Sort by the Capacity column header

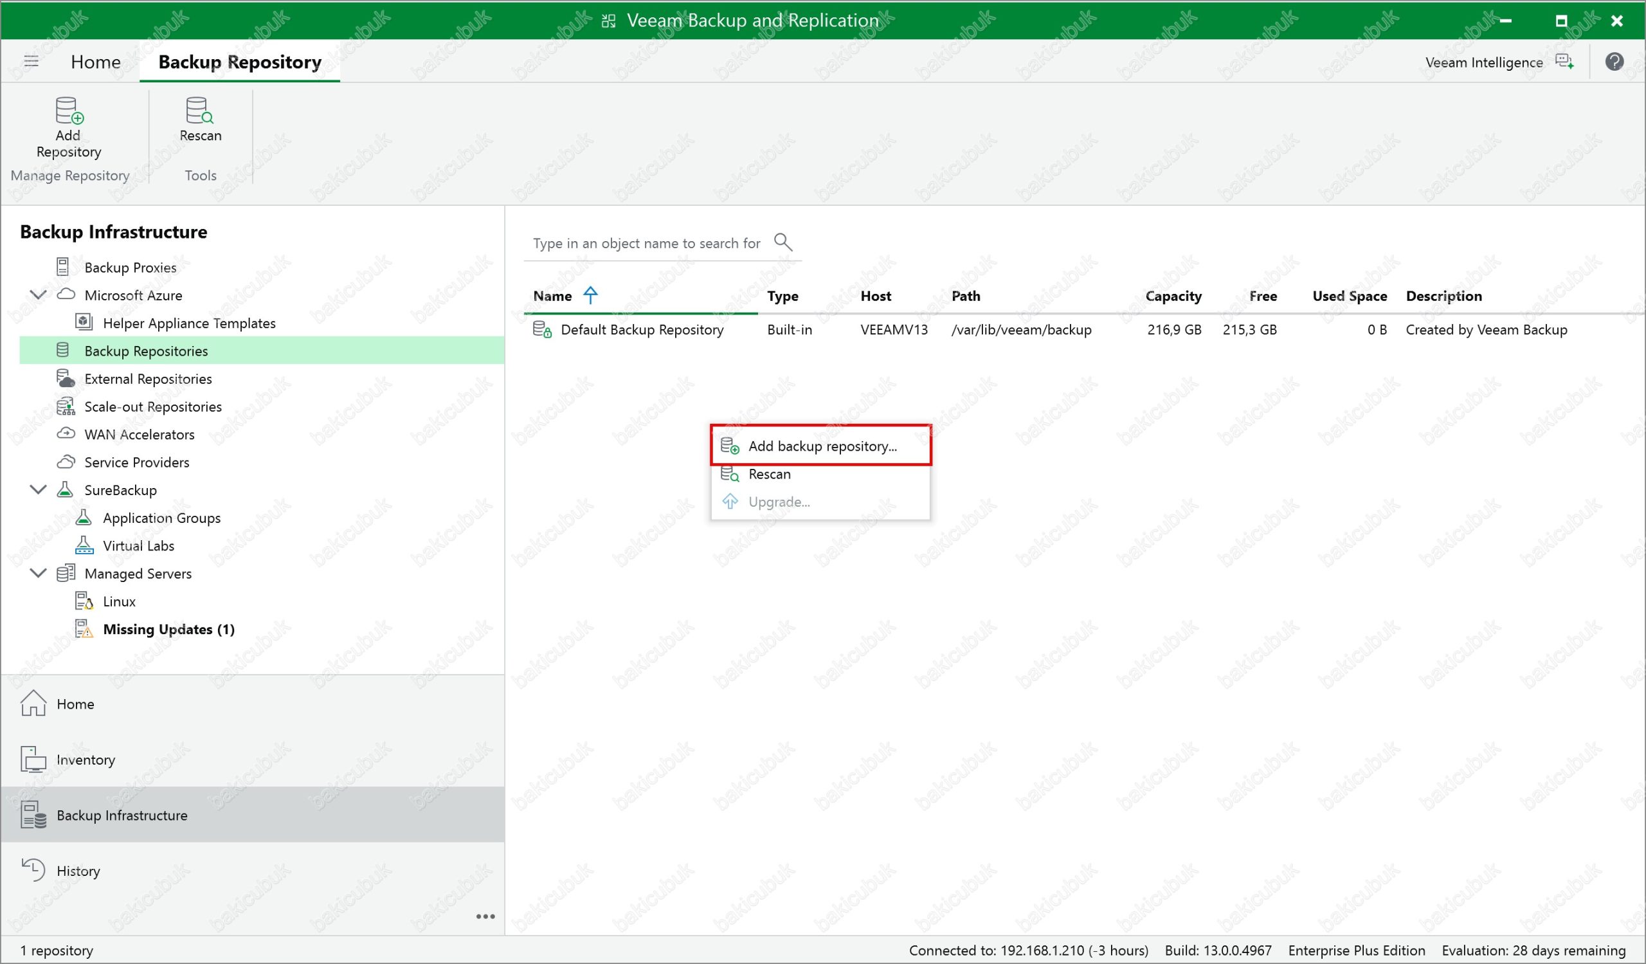click(x=1173, y=296)
